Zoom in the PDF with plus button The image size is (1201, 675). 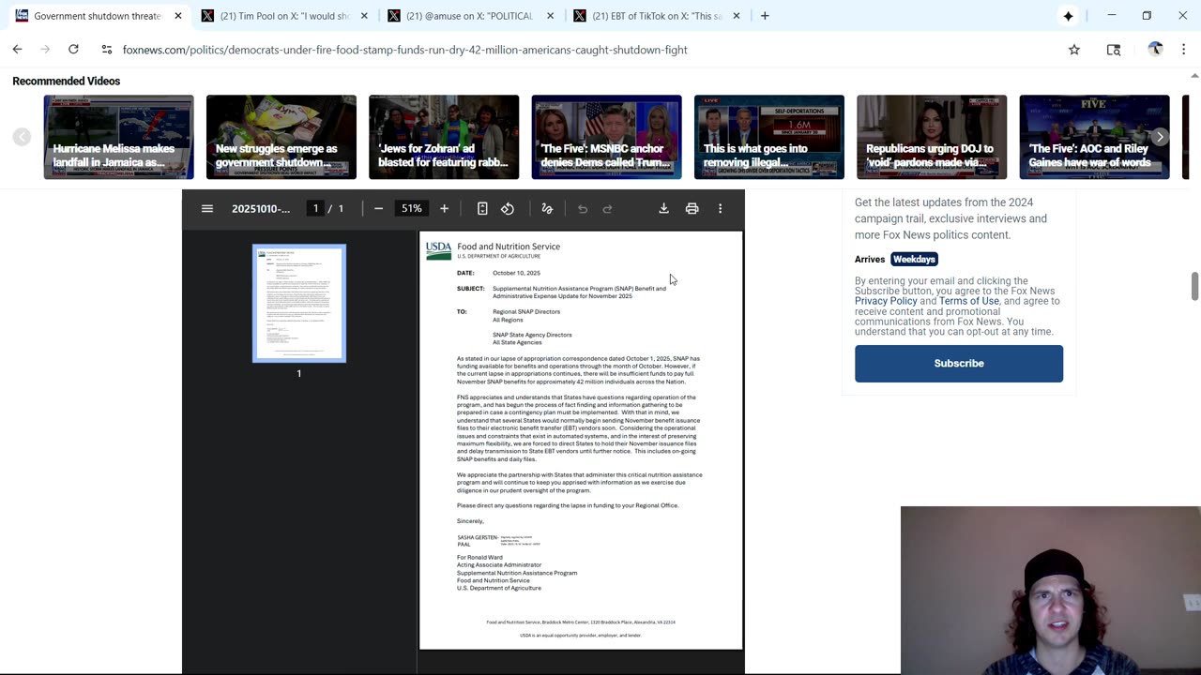(444, 208)
